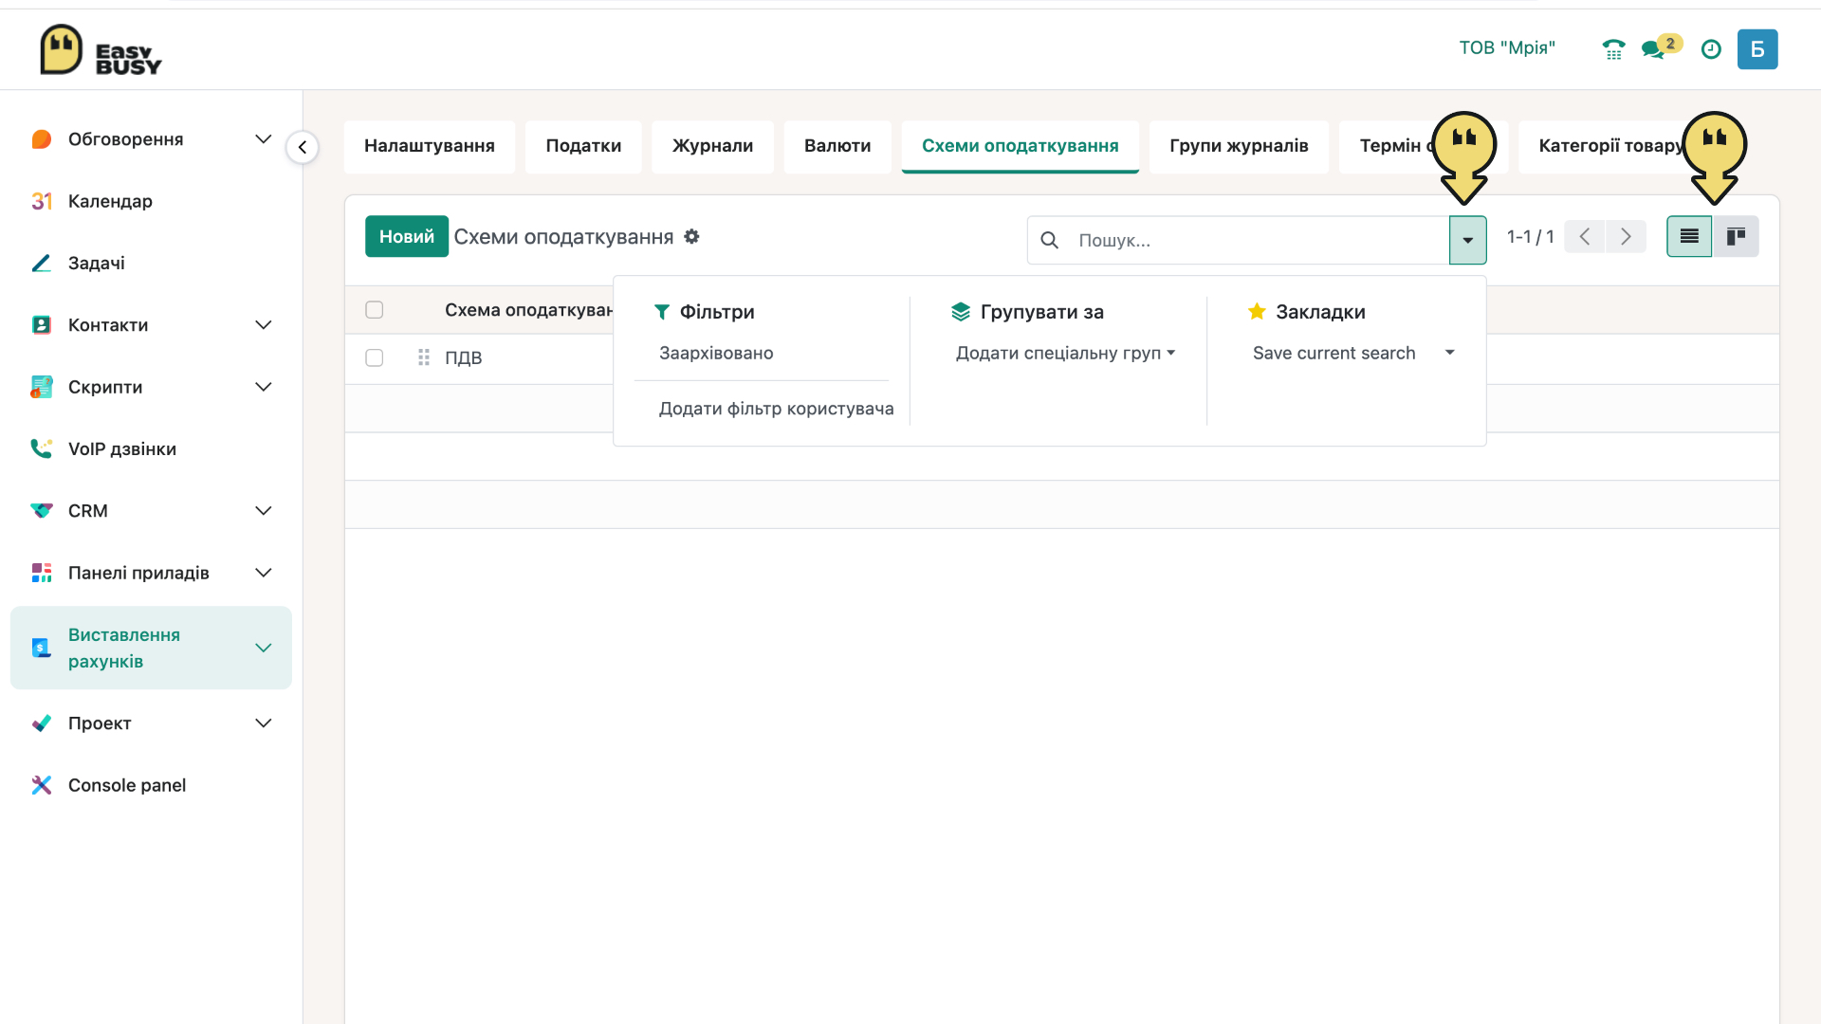Expand the Контакти chevron
Screen dimensions: 1821x1024
tap(264, 325)
